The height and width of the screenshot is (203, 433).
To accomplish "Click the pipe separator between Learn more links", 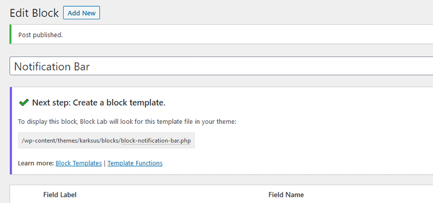I will coord(104,163).
